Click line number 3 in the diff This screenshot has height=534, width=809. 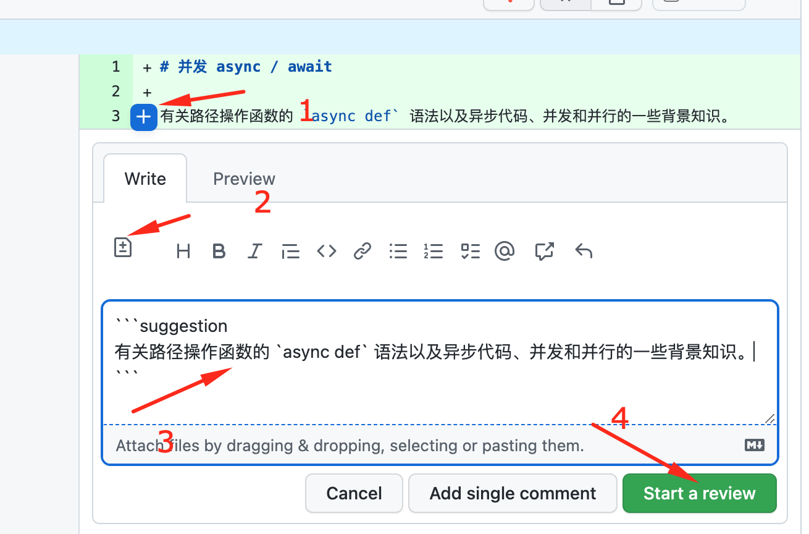115,116
